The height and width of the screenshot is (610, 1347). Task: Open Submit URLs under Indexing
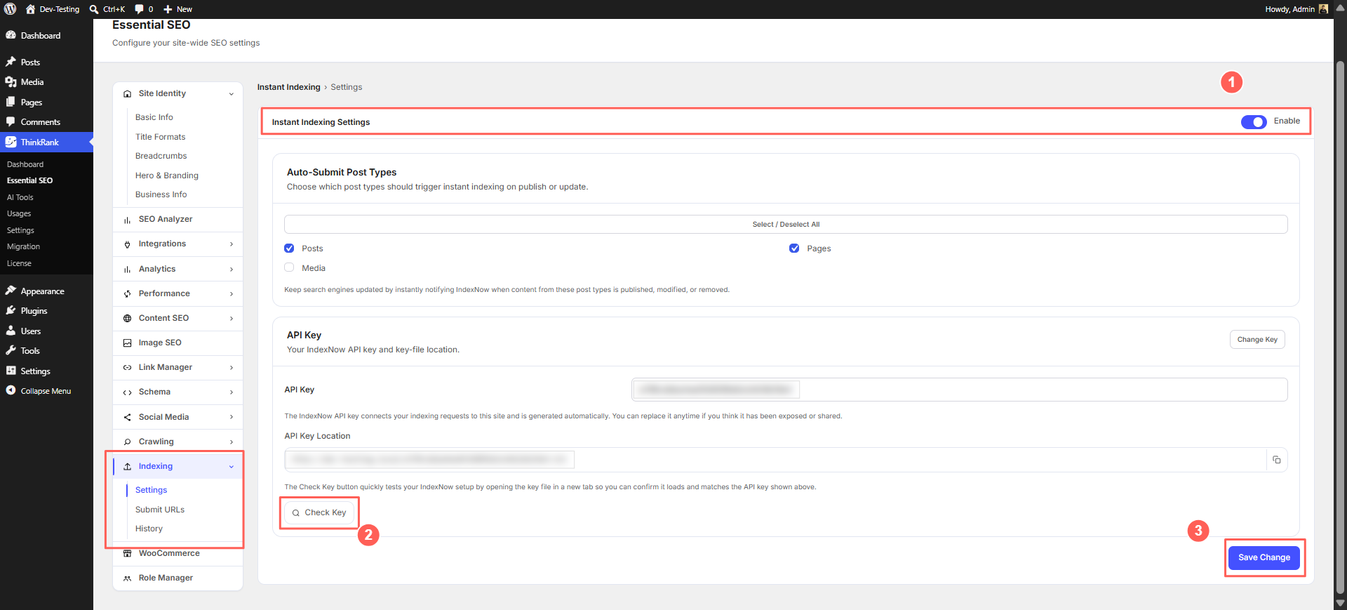point(160,510)
